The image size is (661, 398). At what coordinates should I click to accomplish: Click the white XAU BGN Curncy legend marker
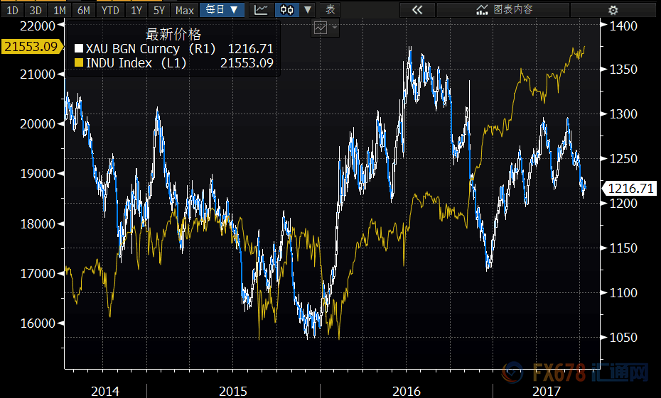(78, 49)
